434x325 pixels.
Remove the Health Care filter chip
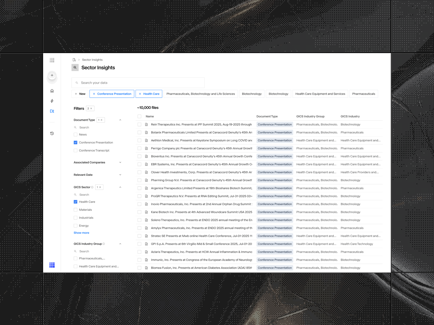pyautogui.click(x=140, y=94)
